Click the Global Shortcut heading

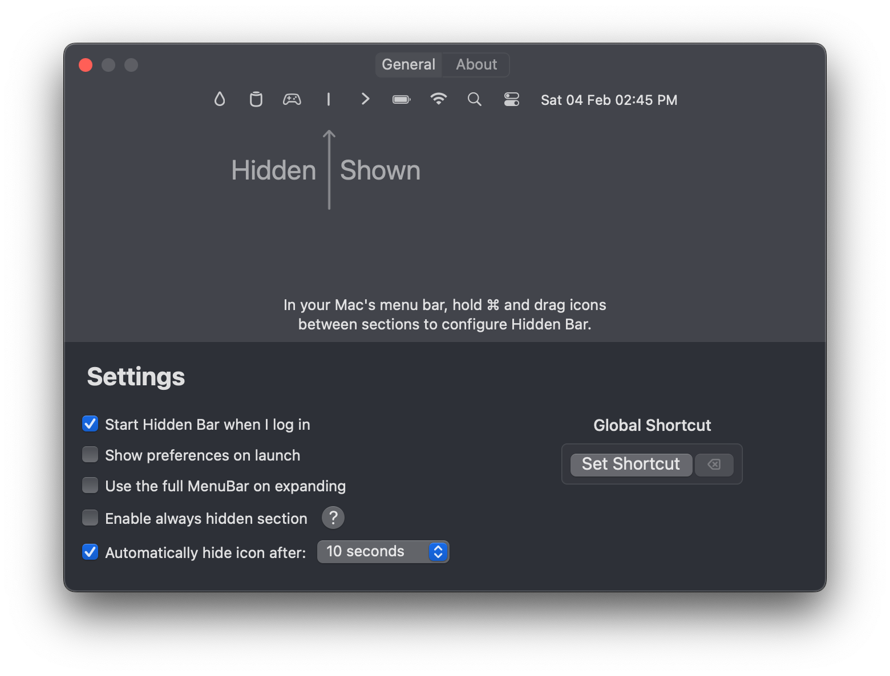[652, 425]
